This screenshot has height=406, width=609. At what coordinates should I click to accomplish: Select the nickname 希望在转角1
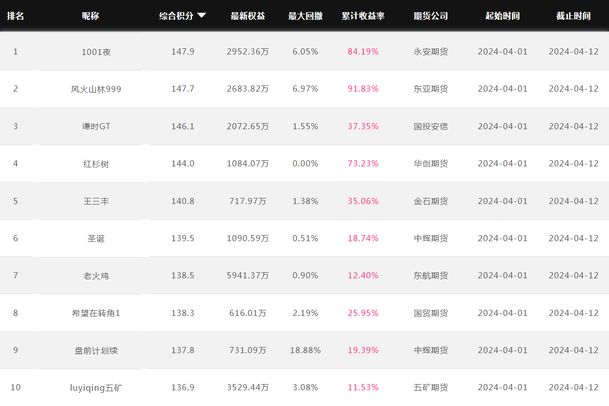pos(96,313)
